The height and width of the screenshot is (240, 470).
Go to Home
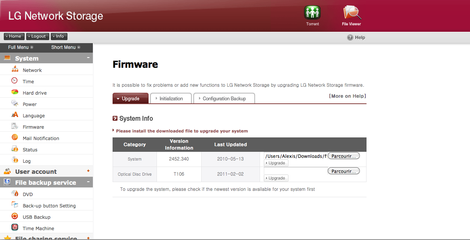14,36
